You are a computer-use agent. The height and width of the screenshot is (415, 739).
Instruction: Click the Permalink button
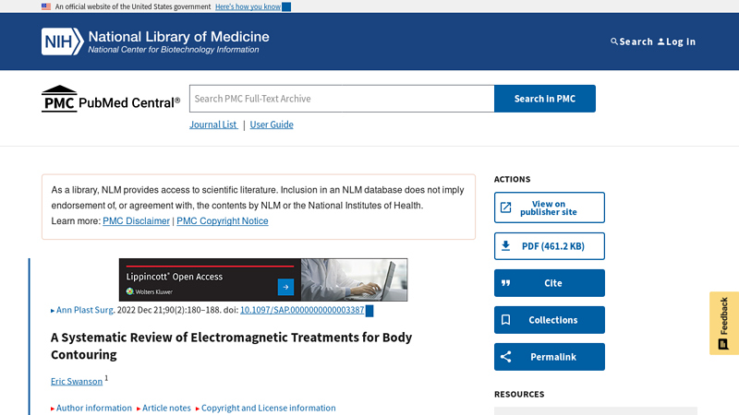pos(550,357)
